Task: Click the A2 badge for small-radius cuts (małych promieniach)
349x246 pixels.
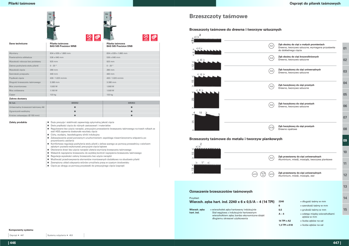Action: coord(272,46)
